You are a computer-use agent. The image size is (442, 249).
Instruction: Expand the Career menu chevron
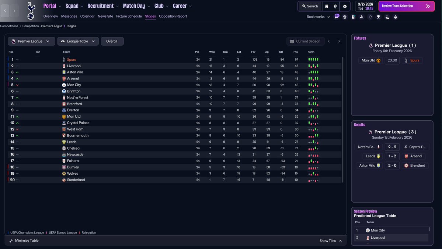[x=190, y=7]
